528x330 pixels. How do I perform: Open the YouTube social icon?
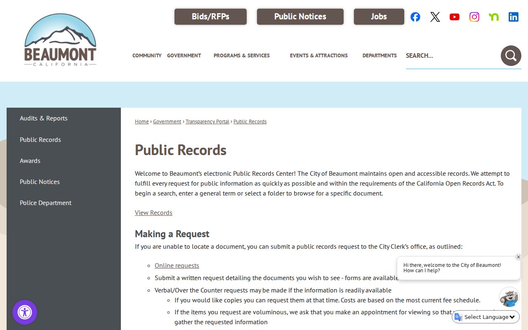[455, 17]
